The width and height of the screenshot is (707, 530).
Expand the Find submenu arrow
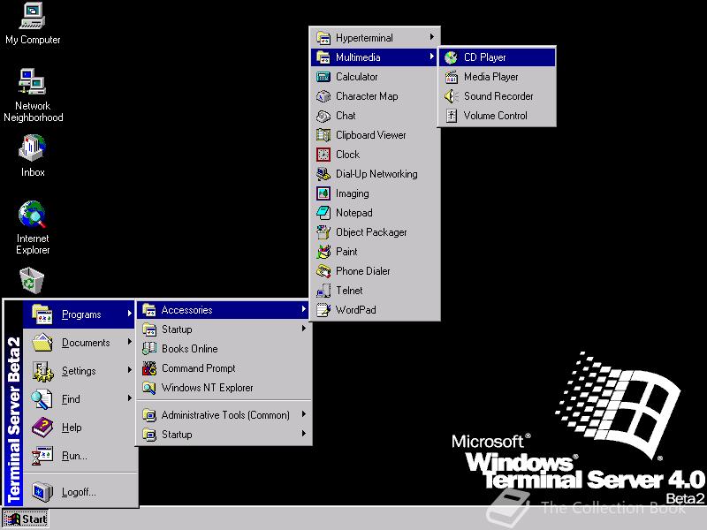coord(129,398)
